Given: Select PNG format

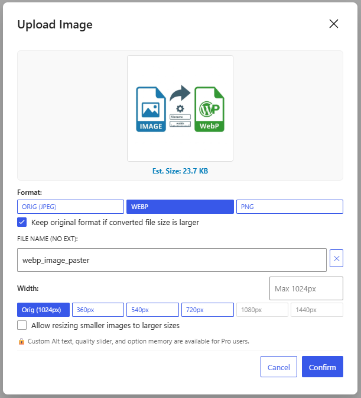Looking at the screenshot, I should click(290, 207).
